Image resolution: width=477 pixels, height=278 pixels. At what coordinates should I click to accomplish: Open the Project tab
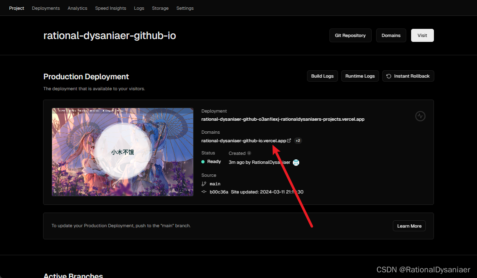[16, 8]
